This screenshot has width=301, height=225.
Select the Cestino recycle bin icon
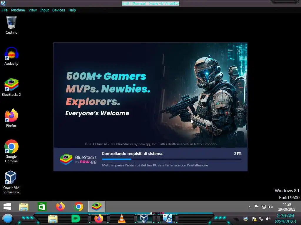[11, 25]
